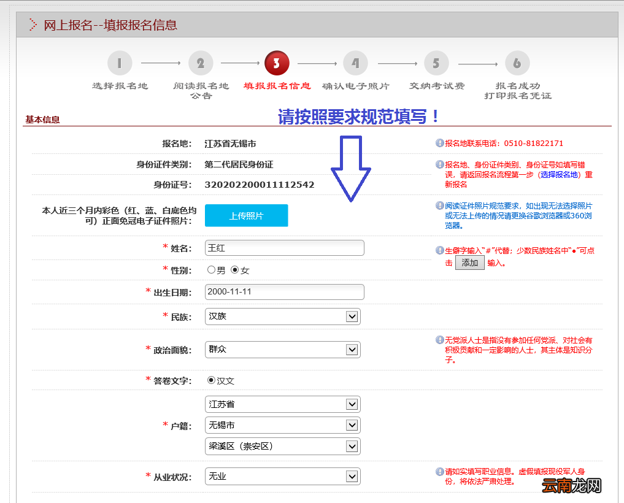
Task: Click the 网上报名--填报报名信息 page title
Action: [x=110, y=25]
